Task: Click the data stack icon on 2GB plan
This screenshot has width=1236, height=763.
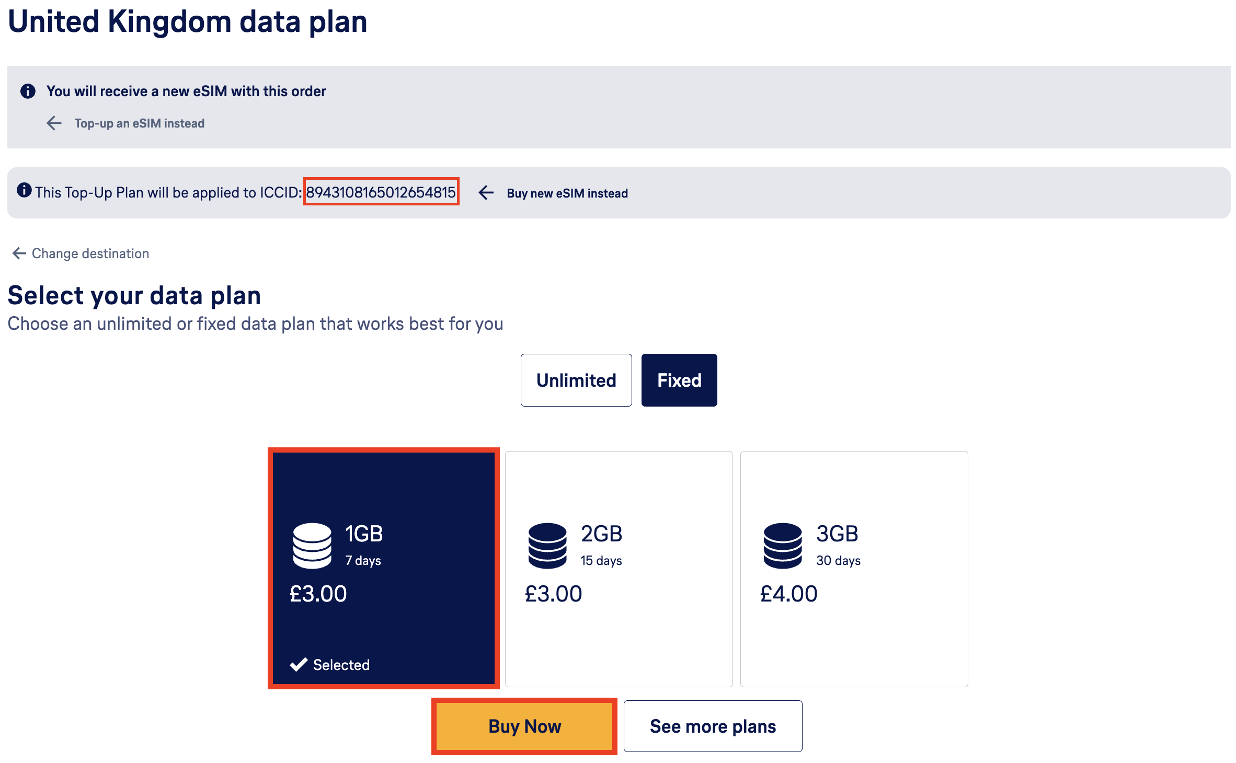Action: coord(547,546)
